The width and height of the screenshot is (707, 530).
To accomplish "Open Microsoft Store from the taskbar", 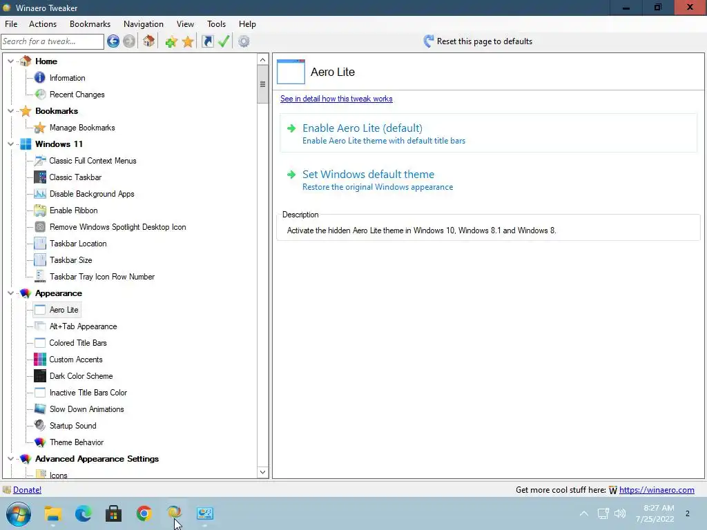I will pos(114,513).
